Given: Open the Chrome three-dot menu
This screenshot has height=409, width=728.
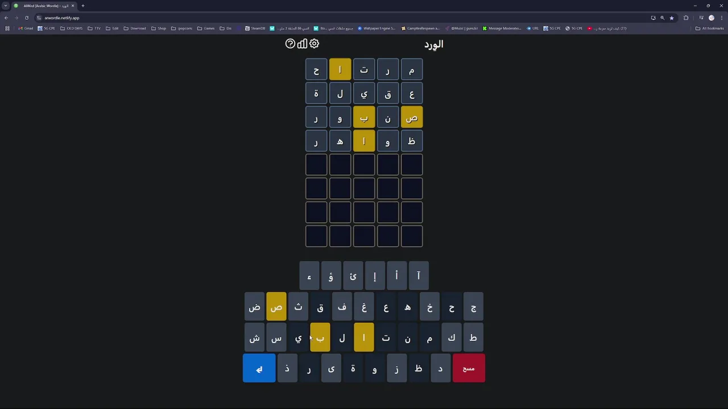Looking at the screenshot, I should pos(721,18).
